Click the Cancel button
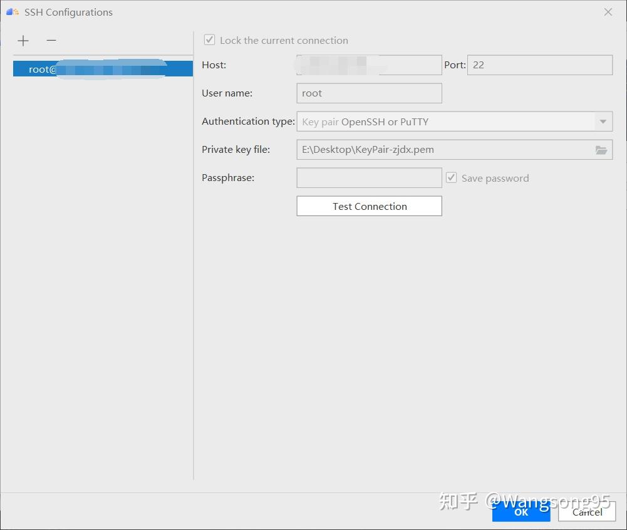This screenshot has width=627, height=530. point(587,512)
